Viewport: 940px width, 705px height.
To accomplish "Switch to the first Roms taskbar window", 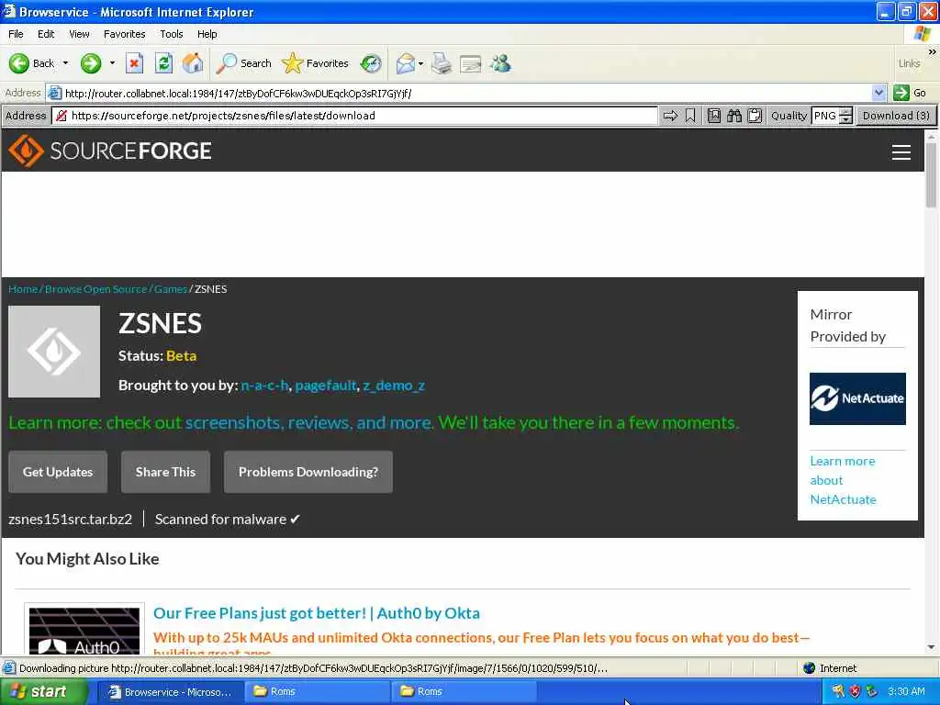I will tap(316, 692).
